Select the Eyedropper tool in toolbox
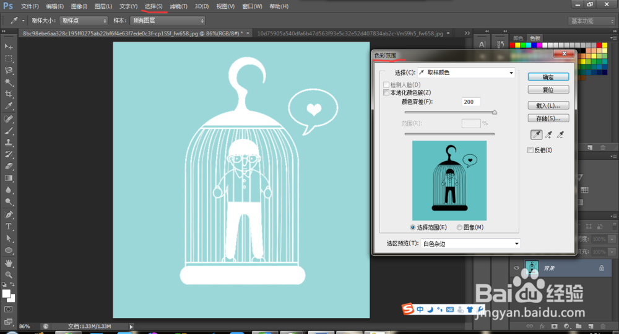Viewport: 619px width, 334px height. (x=8, y=106)
